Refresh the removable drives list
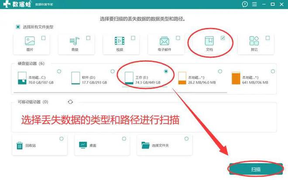 [70, 102]
